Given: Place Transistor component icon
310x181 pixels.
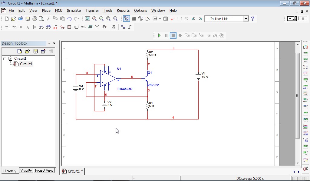Looking at the screenshot, I should 28,27.
